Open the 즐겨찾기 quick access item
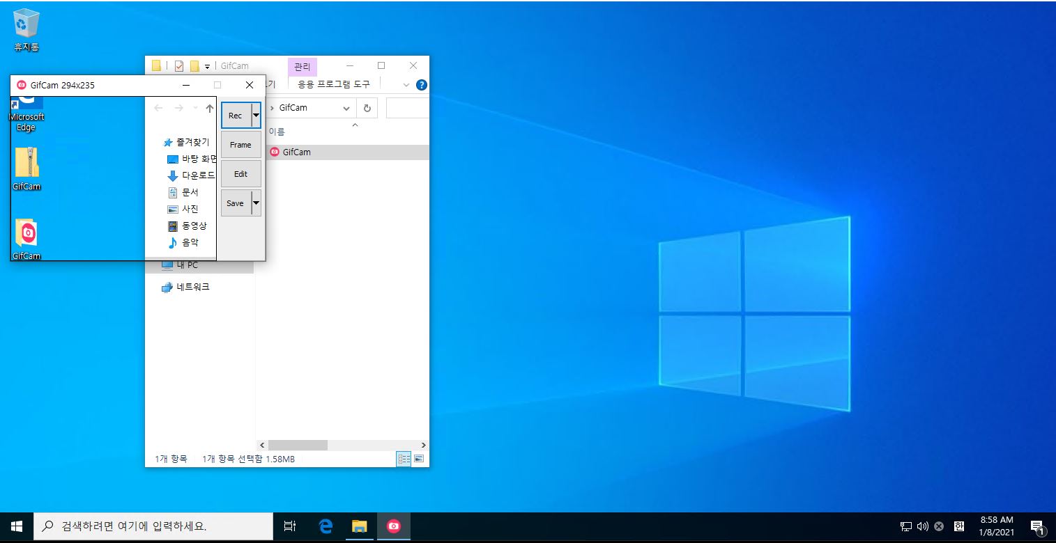Image resolution: width=1056 pixels, height=543 pixels. [x=186, y=142]
